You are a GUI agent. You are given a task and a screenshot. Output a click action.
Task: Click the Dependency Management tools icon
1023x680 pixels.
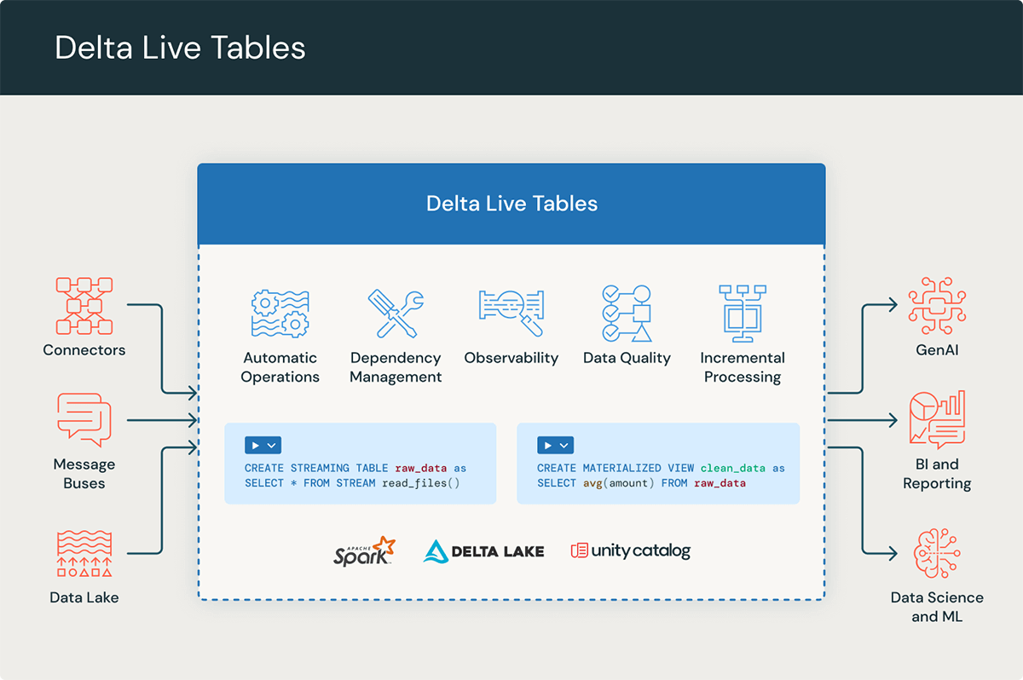396,312
